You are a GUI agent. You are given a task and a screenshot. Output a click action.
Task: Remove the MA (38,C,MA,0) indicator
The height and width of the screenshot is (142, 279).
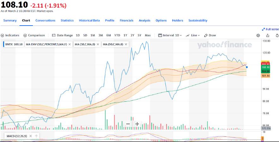(x=98, y=44)
